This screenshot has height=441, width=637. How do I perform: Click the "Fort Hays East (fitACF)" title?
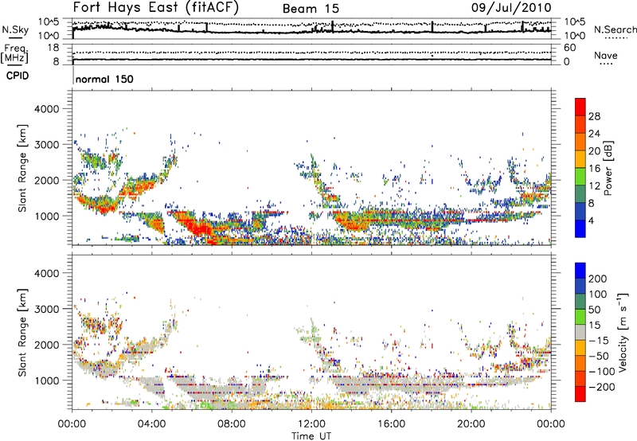click(x=156, y=7)
